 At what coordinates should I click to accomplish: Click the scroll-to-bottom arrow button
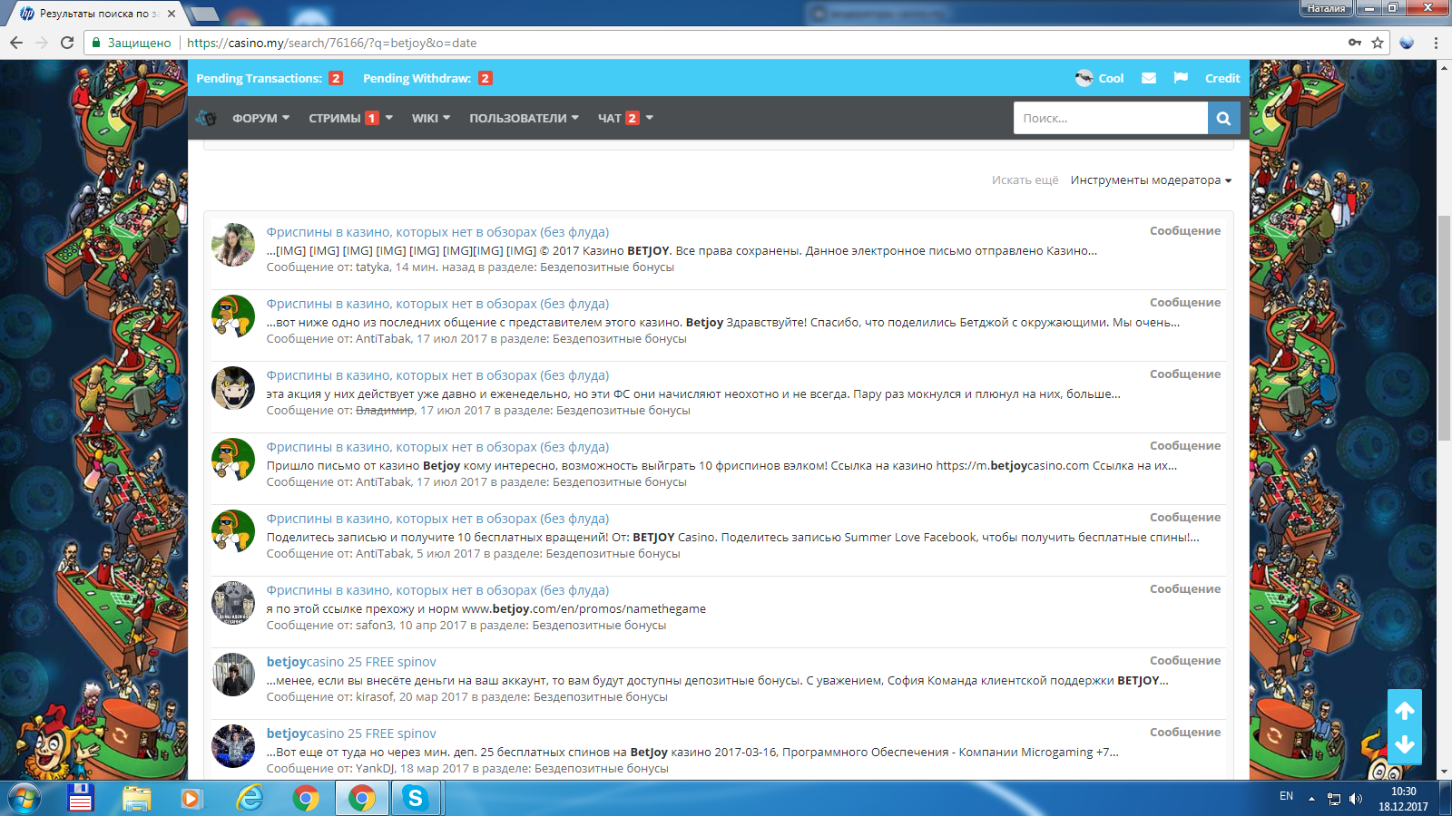coord(1404,744)
